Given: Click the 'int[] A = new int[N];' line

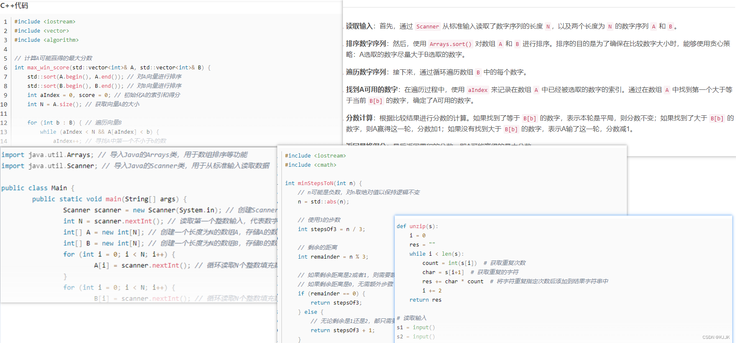Looking at the screenshot, I should click(104, 232).
